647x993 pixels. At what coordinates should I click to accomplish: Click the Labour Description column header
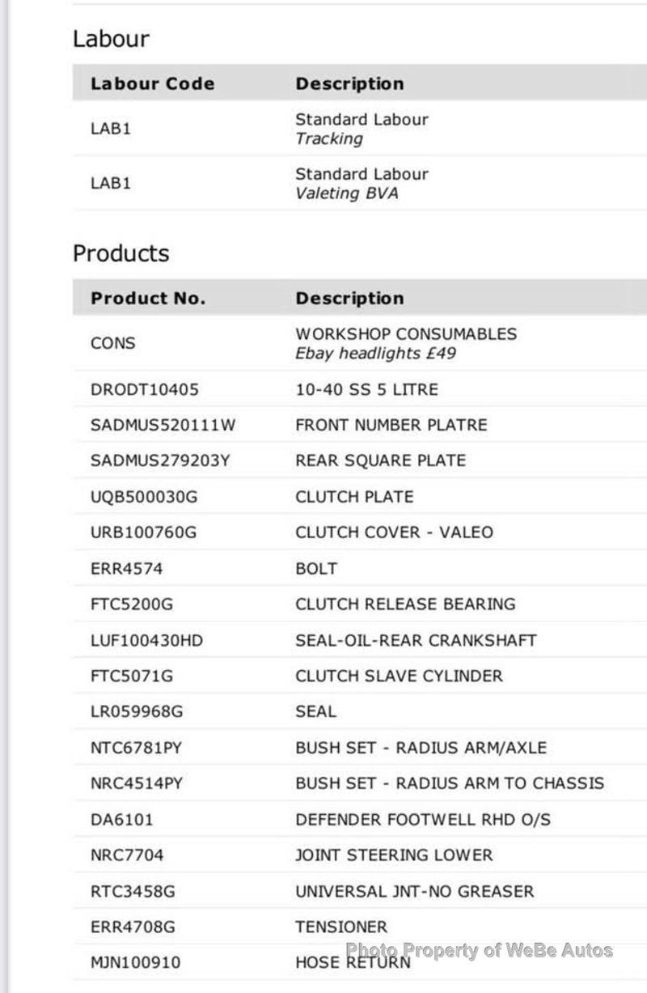(x=349, y=83)
